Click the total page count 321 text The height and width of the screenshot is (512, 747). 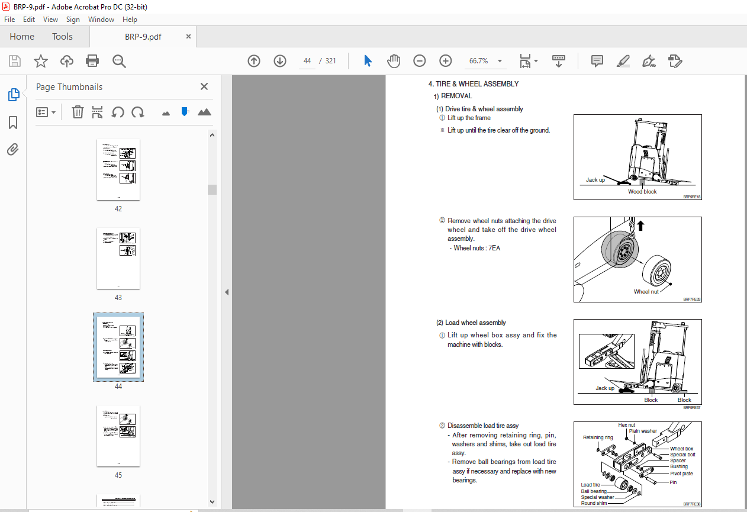coord(330,61)
